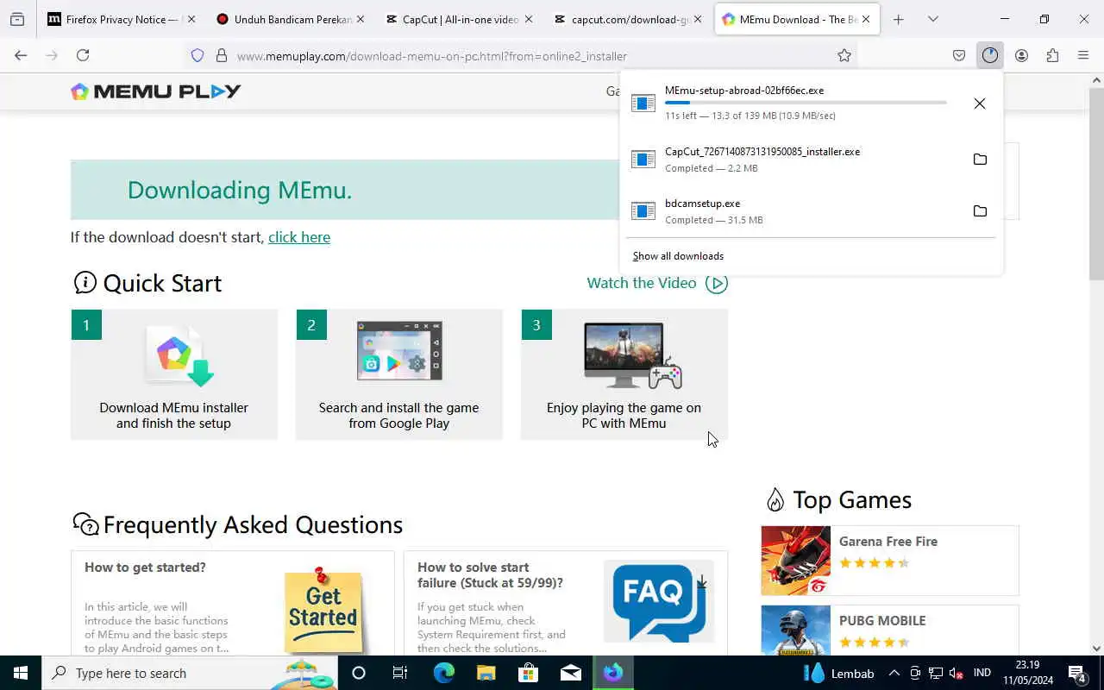Click the Search and install game step image
The image size is (1104, 690).
click(399, 351)
